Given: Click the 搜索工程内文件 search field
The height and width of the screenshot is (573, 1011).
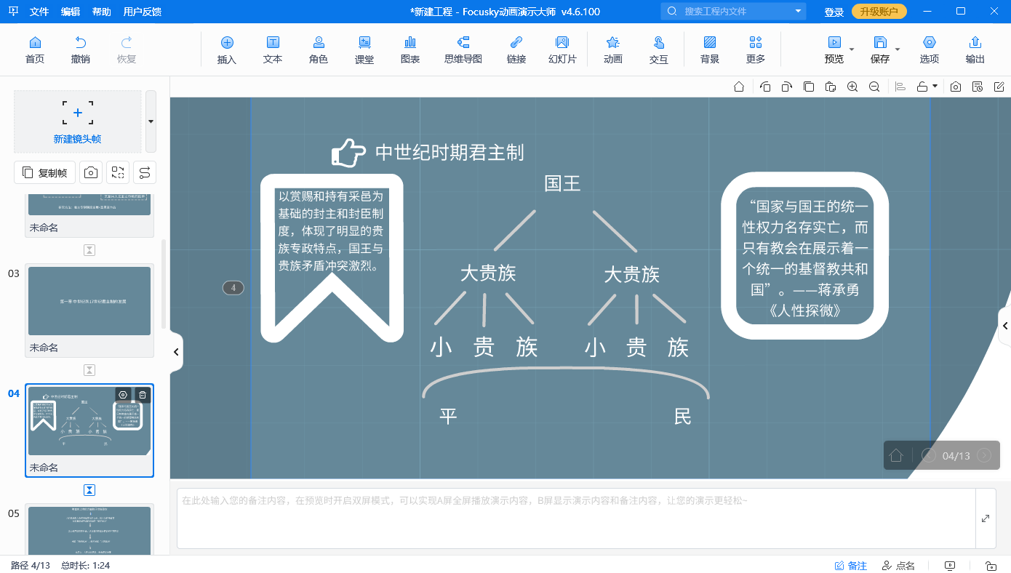Looking at the screenshot, I should pyautogui.click(x=732, y=11).
